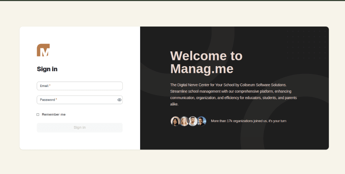Click the 'Welcome to Manag.me' headline

click(207, 62)
